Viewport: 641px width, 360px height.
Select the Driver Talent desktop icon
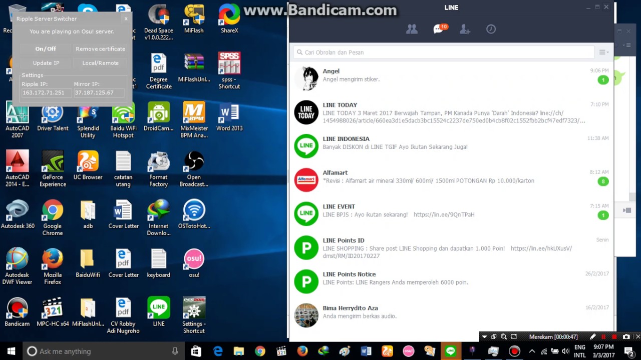point(53,116)
